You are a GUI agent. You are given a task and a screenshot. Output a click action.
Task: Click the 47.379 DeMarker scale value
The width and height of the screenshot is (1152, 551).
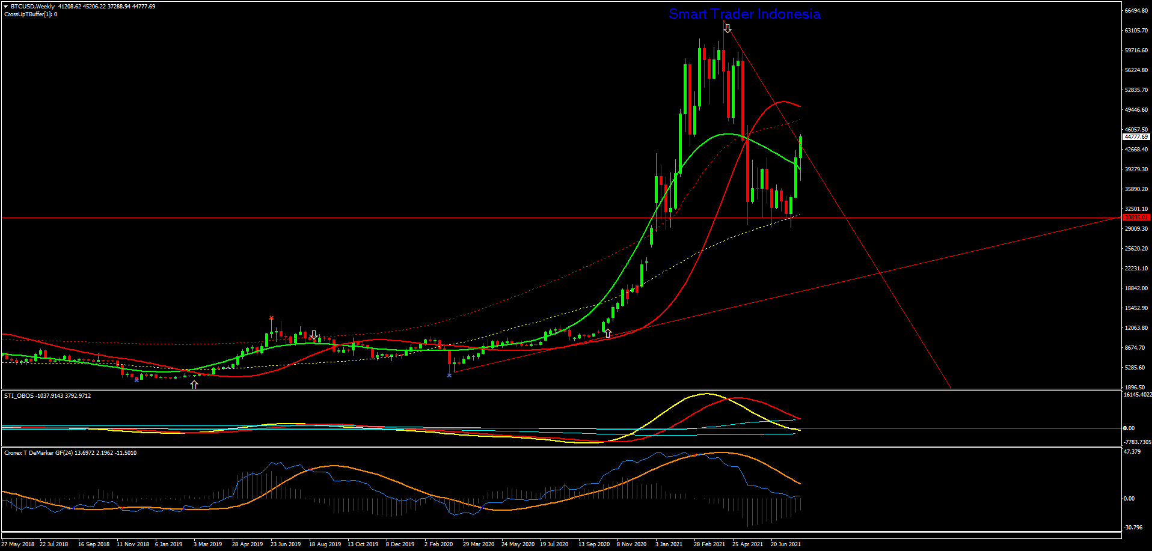(x=1132, y=452)
